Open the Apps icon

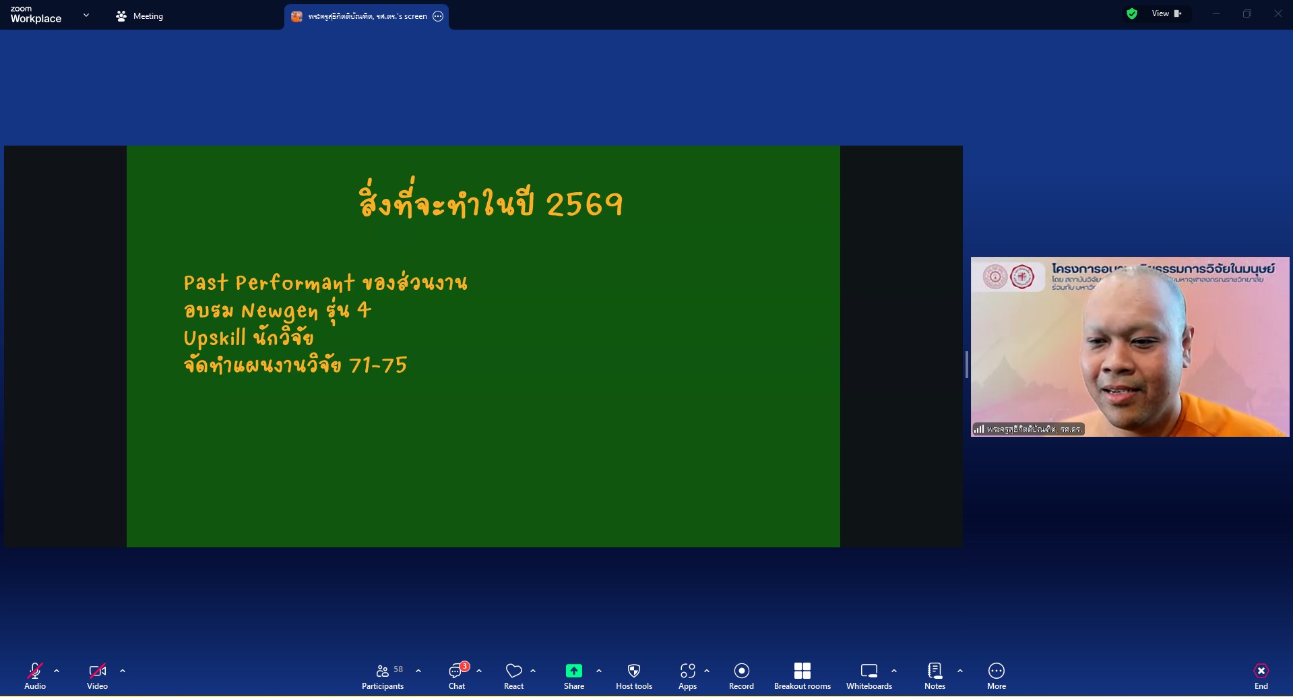coord(687,671)
